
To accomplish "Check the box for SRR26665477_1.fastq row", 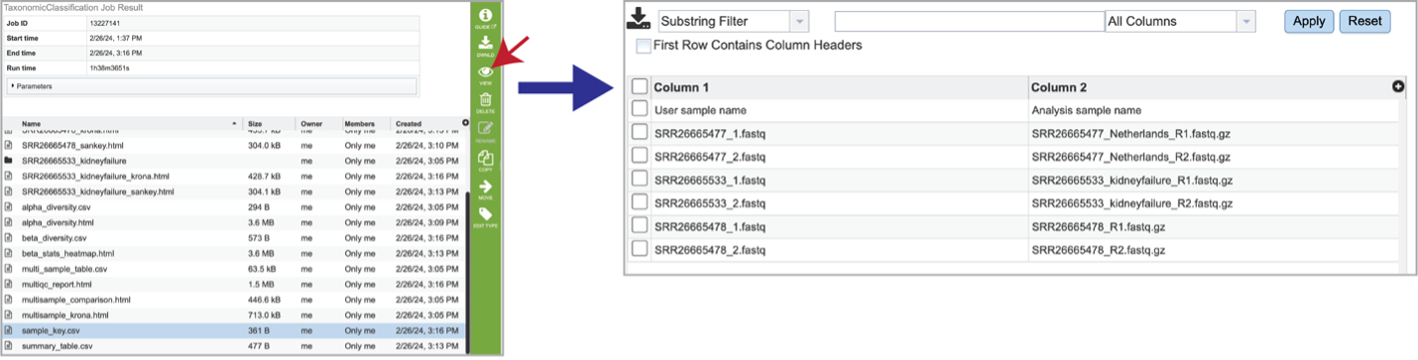I will (x=640, y=132).
